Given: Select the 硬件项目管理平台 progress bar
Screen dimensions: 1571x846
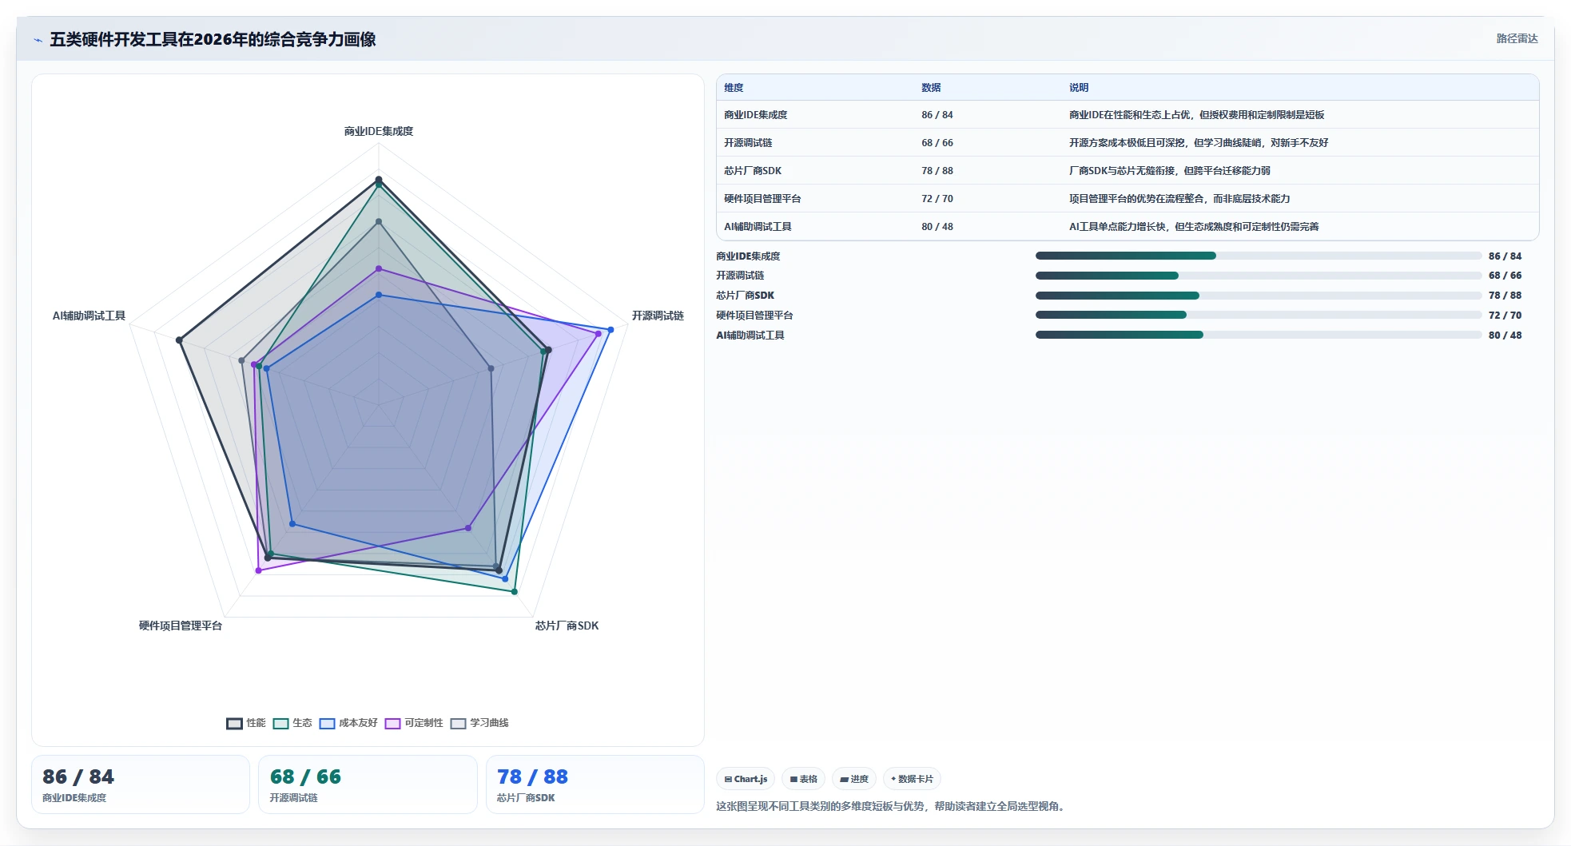Looking at the screenshot, I should (x=1258, y=315).
